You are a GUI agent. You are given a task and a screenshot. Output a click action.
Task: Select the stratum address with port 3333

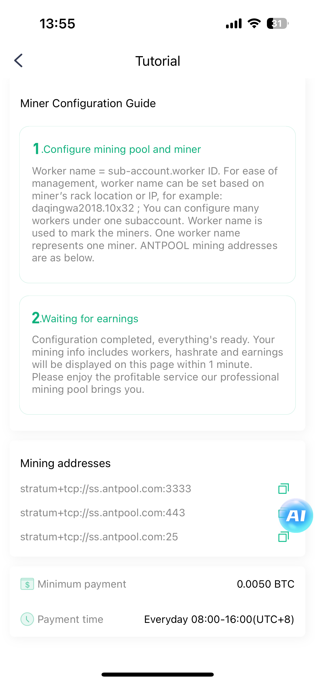[x=106, y=488]
